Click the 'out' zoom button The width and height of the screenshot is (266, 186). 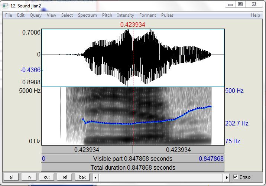point(47,177)
